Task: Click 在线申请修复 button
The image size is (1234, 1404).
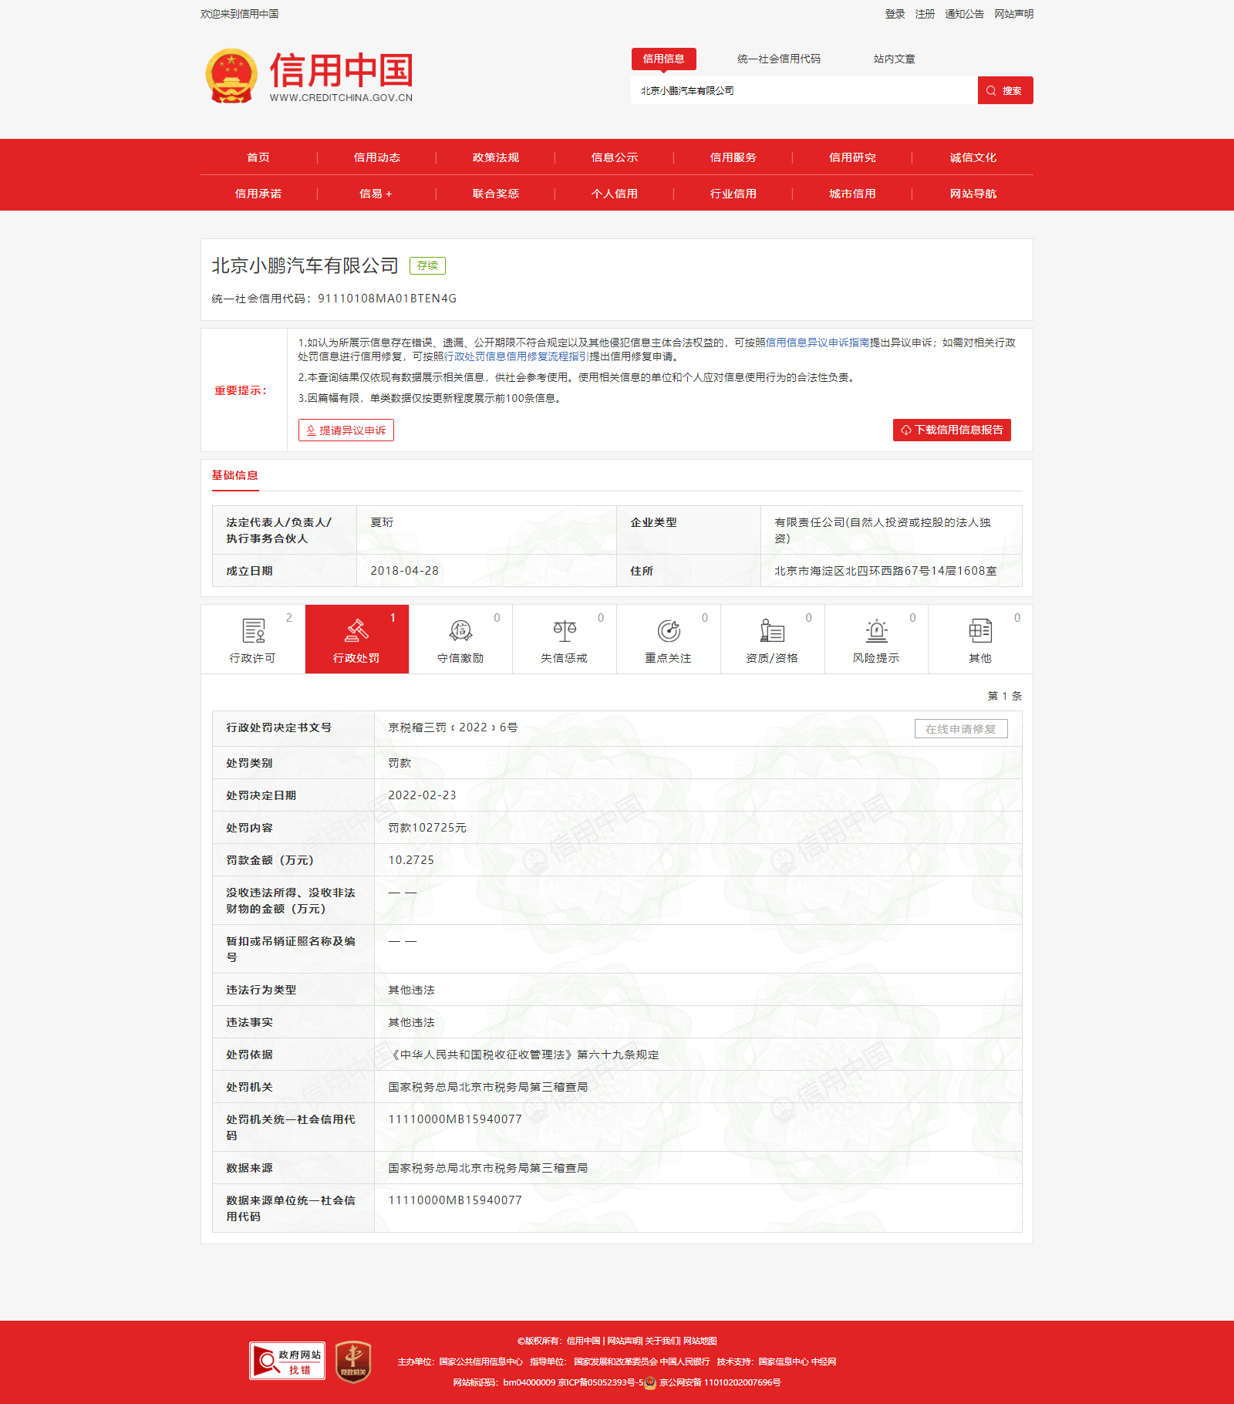Action: coord(961,729)
